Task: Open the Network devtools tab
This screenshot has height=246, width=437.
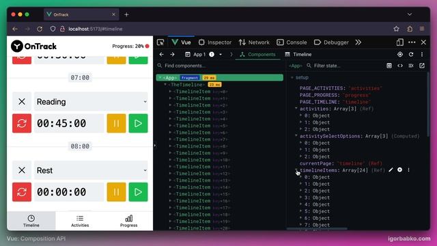Action: 254,42
